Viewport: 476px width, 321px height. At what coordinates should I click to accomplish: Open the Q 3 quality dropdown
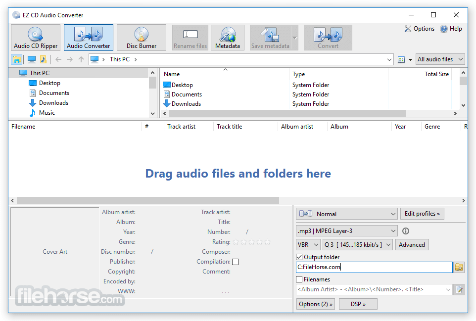[358, 245]
